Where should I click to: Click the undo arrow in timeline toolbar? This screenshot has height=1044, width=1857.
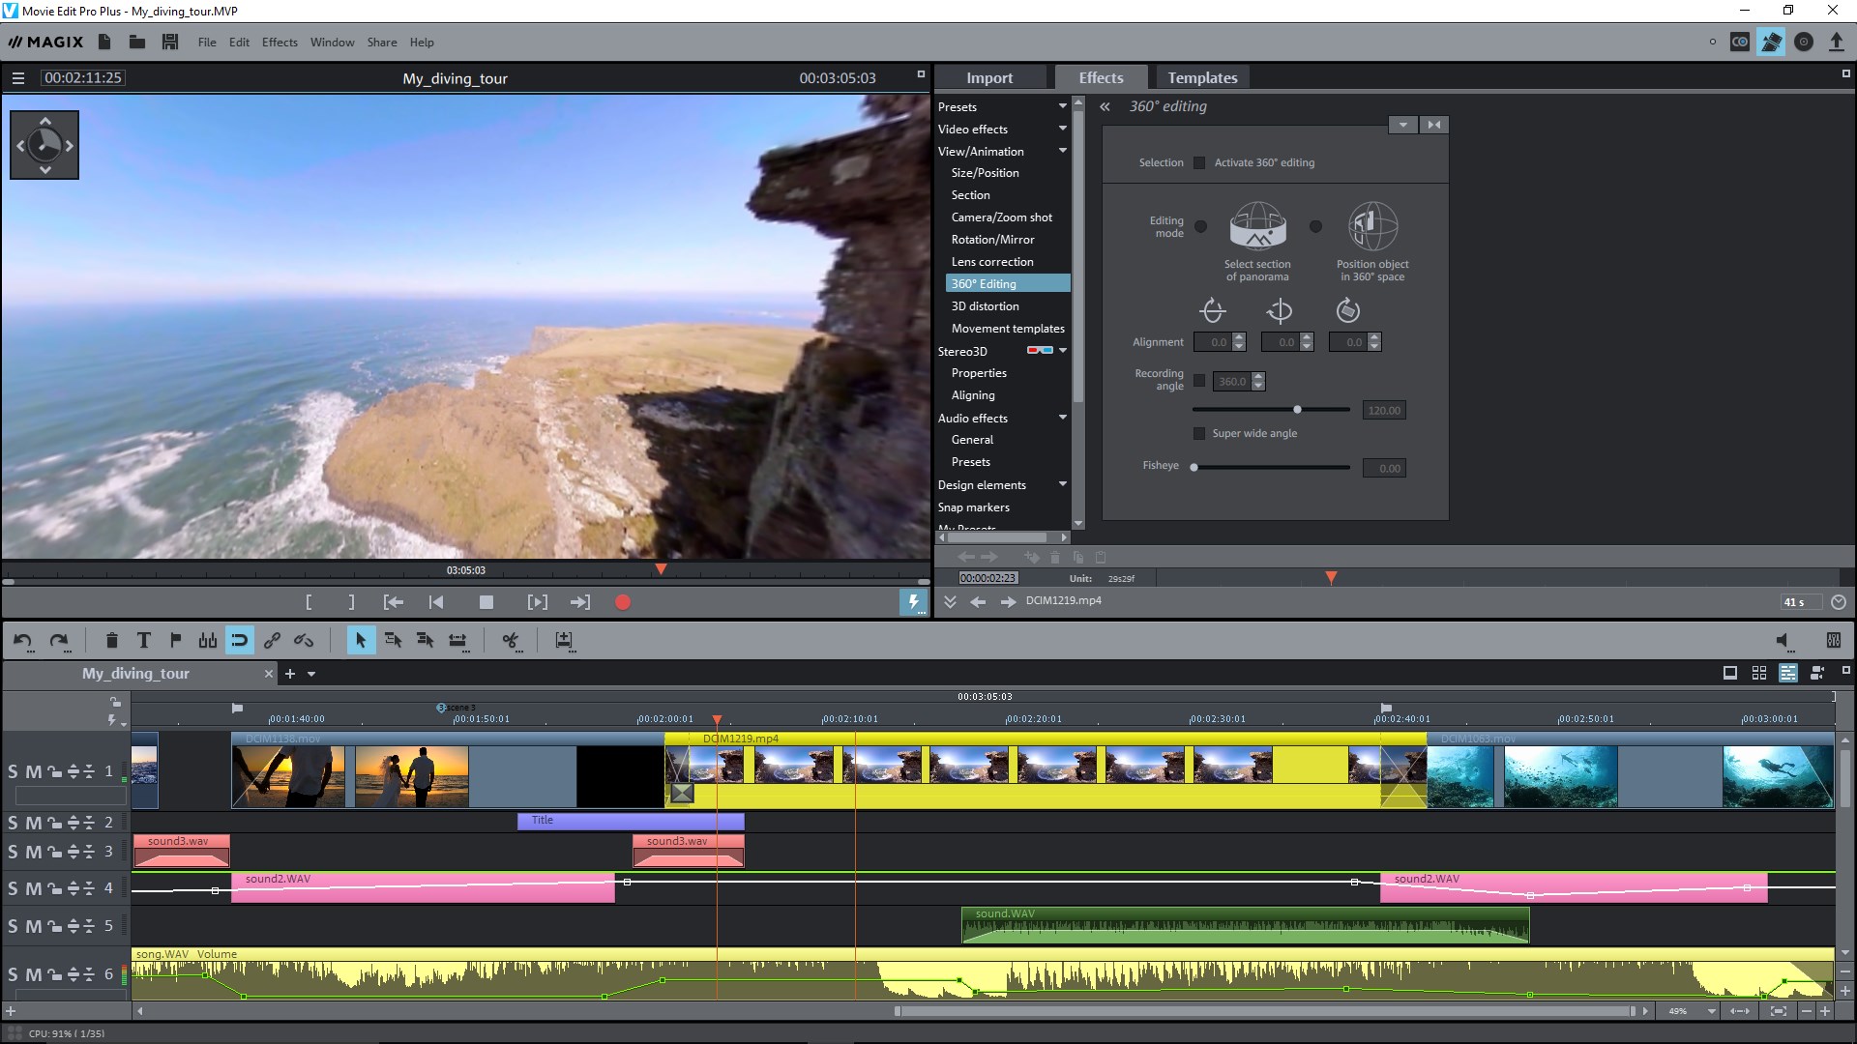(x=23, y=640)
